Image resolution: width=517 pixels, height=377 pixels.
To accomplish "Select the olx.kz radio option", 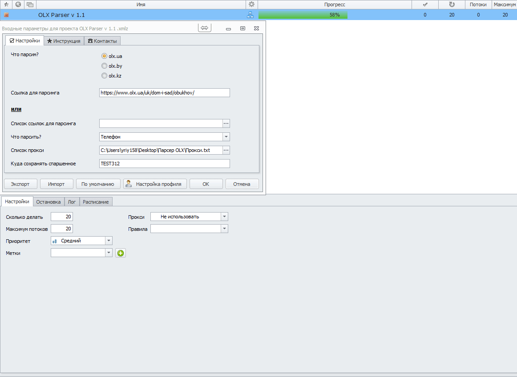I will (104, 76).
